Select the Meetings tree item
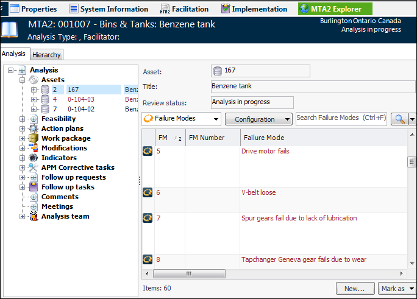This screenshot has height=299, width=417. 57,206
